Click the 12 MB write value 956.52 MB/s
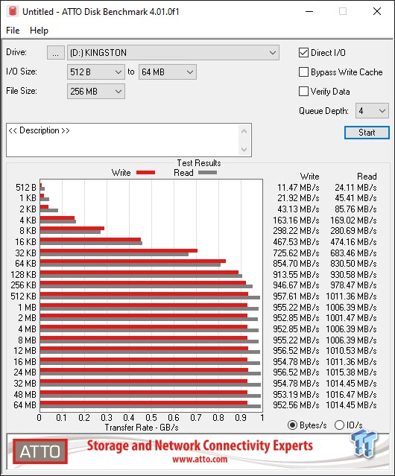This screenshot has width=395, height=476. (x=296, y=351)
